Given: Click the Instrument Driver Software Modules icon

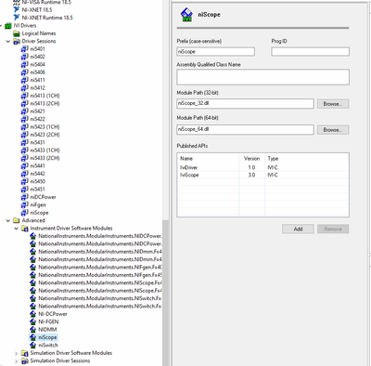Looking at the screenshot, I should point(25,229).
